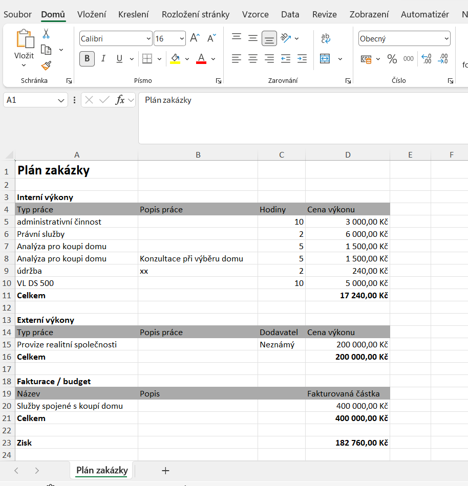Align text to middle of cell
Viewport: 468px width, 486px height.
(x=253, y=38)
